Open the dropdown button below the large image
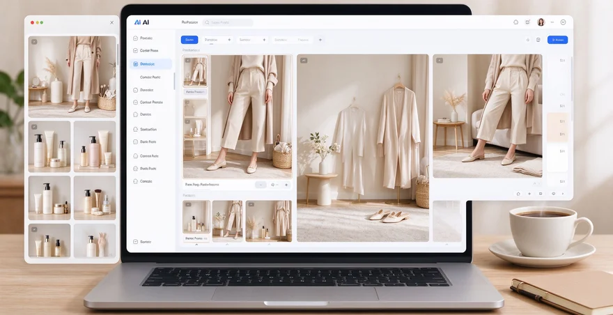The image size is (613, 315). (x=261, y=185)
